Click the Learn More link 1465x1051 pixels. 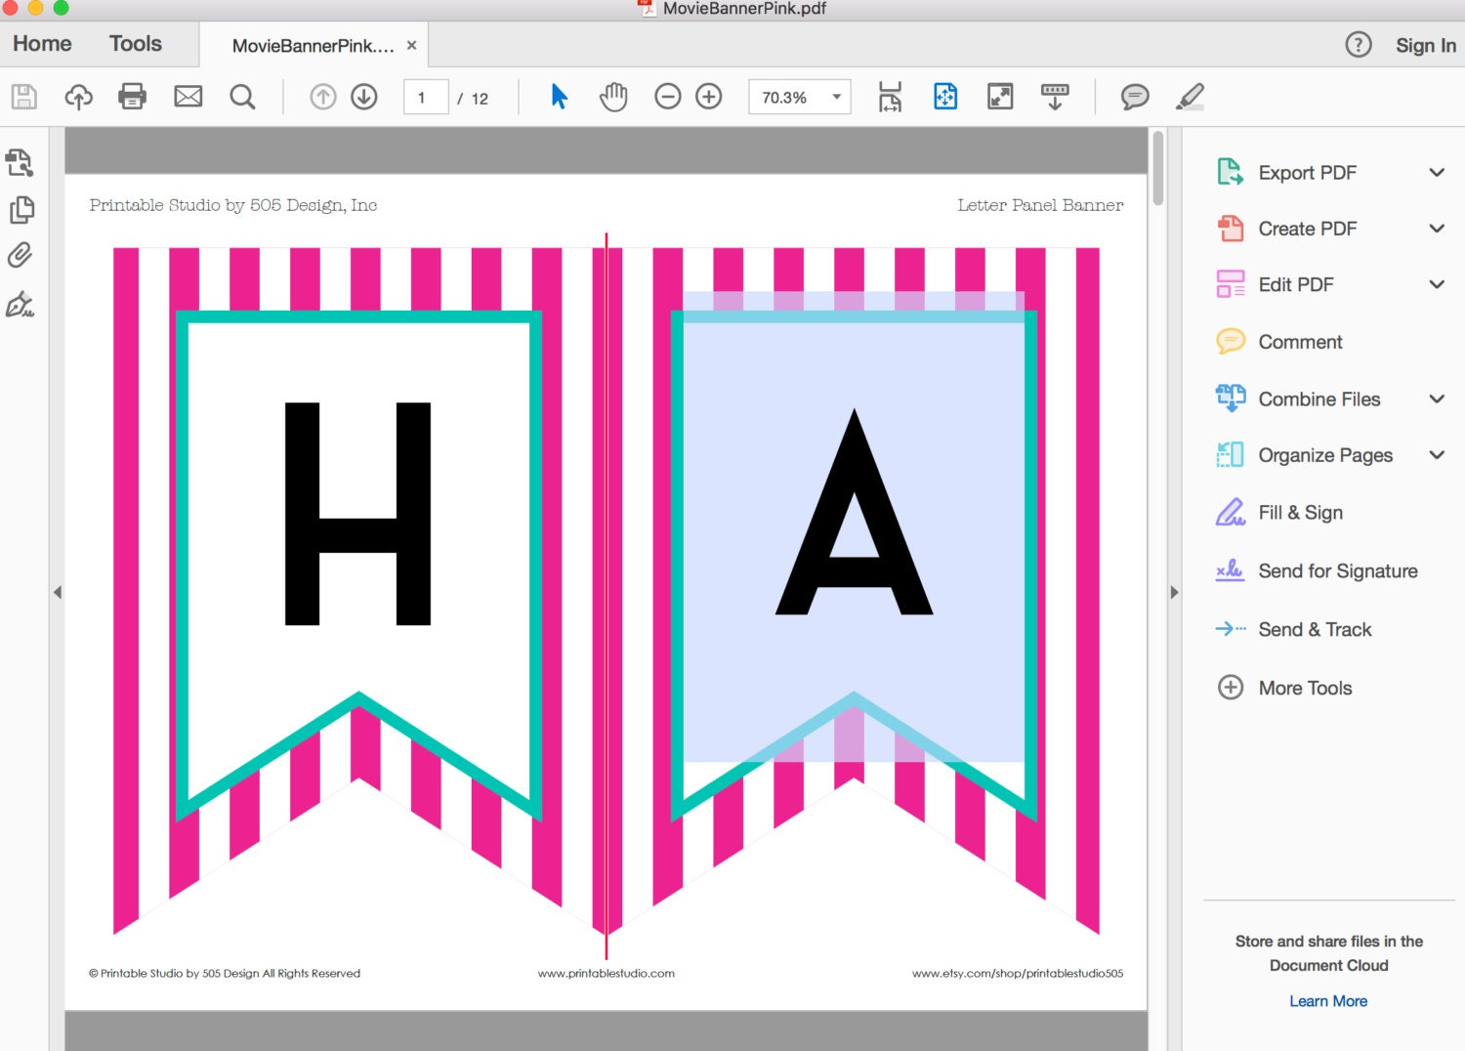(x=1328, y=1000)
